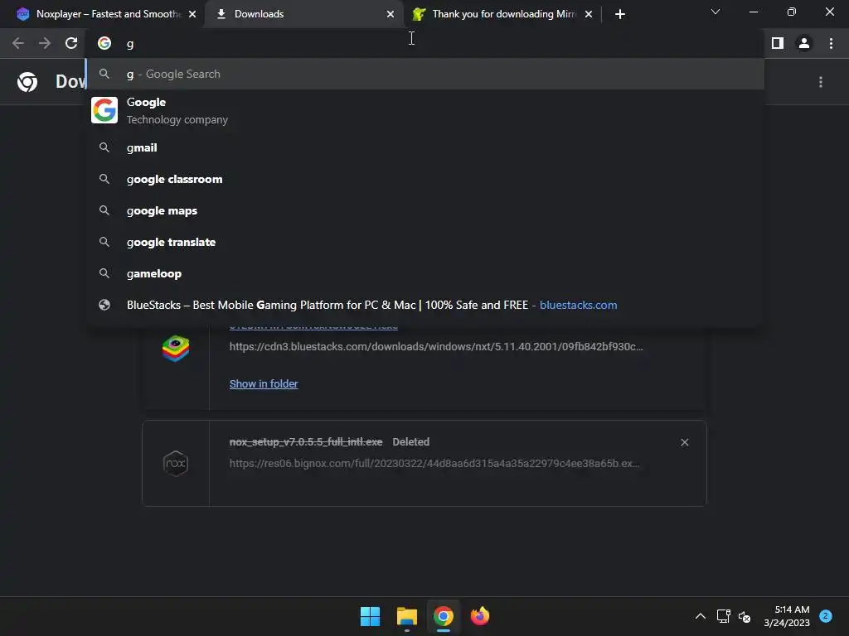
Task: Remove the nox_setup deleted entry with X
Action: (x=684, y=442)
